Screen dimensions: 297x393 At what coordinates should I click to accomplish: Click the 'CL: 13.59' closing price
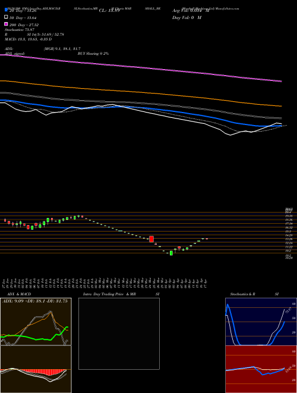point(109,11)
